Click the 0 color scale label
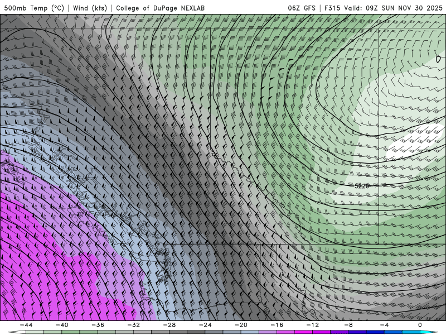Image resolution: width=446 pixels, height=335 pixels. point(420,325)
